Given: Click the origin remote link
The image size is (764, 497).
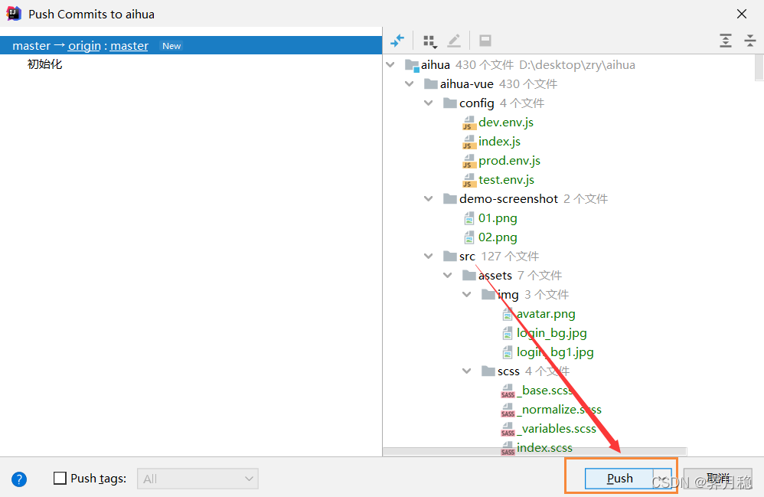Looking at the screenshot, I should (x=84, y=46).
